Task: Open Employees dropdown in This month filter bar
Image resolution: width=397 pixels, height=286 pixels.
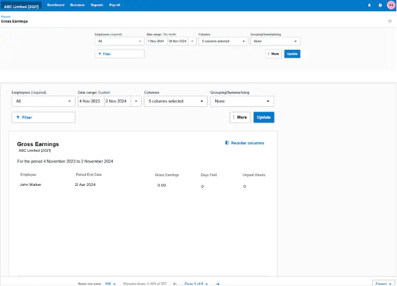Action: (119, 41)
